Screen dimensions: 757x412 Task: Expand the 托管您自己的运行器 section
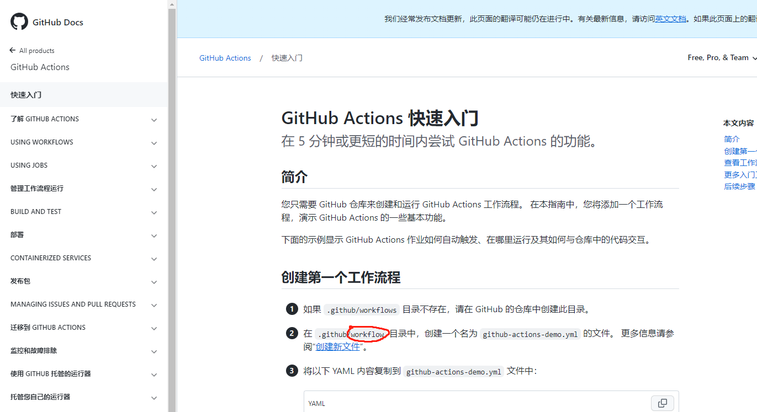[x=154, y=398]
